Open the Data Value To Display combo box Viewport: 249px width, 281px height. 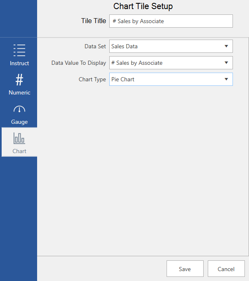(x=165, y=63)
